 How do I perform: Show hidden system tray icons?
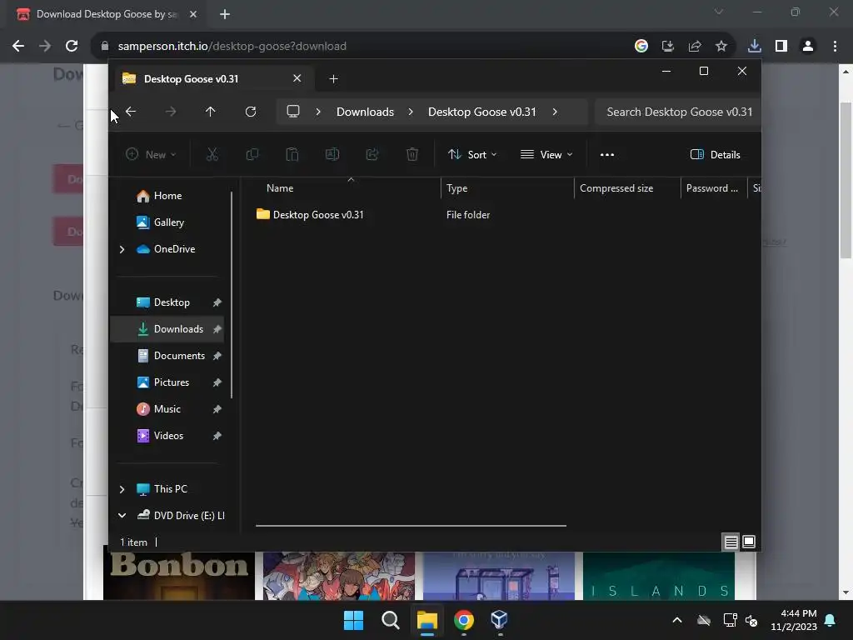tap(677, 620)
